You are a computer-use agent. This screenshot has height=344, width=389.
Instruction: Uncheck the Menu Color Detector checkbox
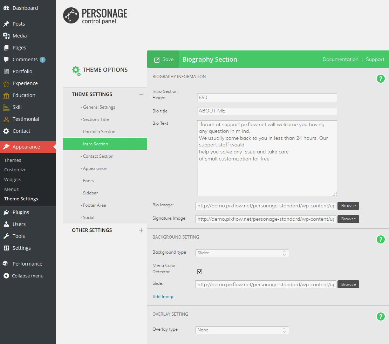(200, 271)
